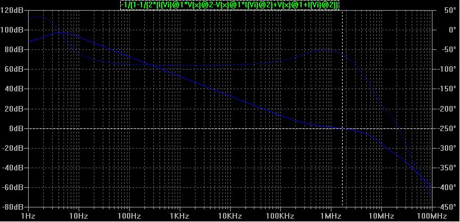The image size is (460, 222).
Task: Click the -300° phase axis label
Action: pos(447,148)
